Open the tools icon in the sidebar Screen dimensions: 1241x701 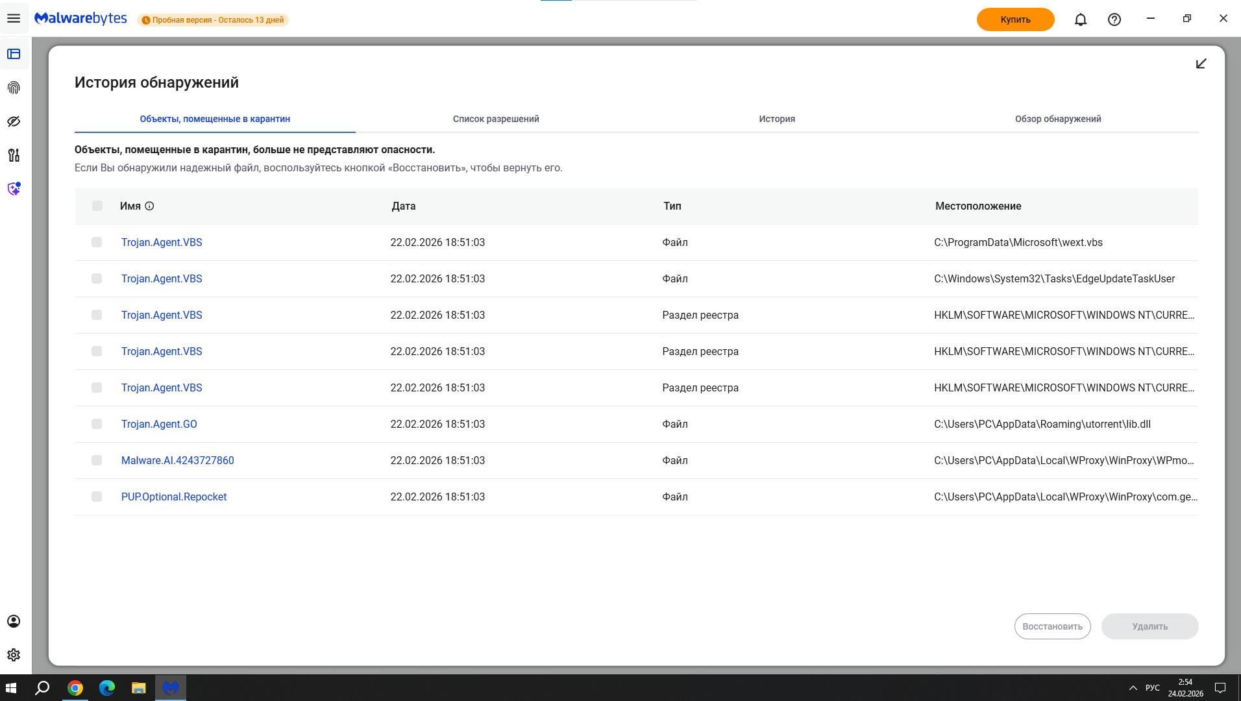[x=14, y=155]
